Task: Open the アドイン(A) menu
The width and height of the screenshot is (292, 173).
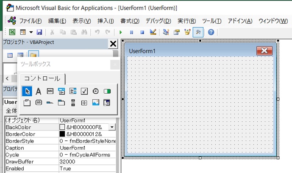Action: 240,21
